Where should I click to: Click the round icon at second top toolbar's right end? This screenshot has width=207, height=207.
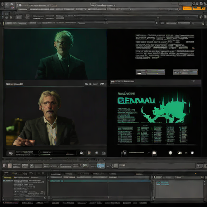tap(201, 17)
